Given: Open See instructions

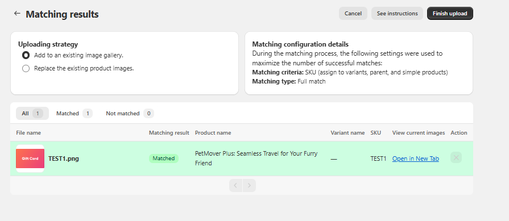Looking at the screenshot, I should coord(397,13).
